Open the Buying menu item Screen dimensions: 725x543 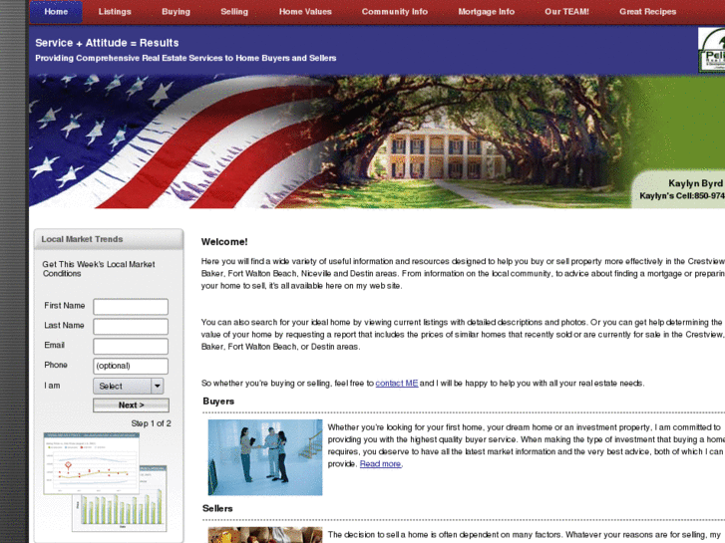coord(176,12)
